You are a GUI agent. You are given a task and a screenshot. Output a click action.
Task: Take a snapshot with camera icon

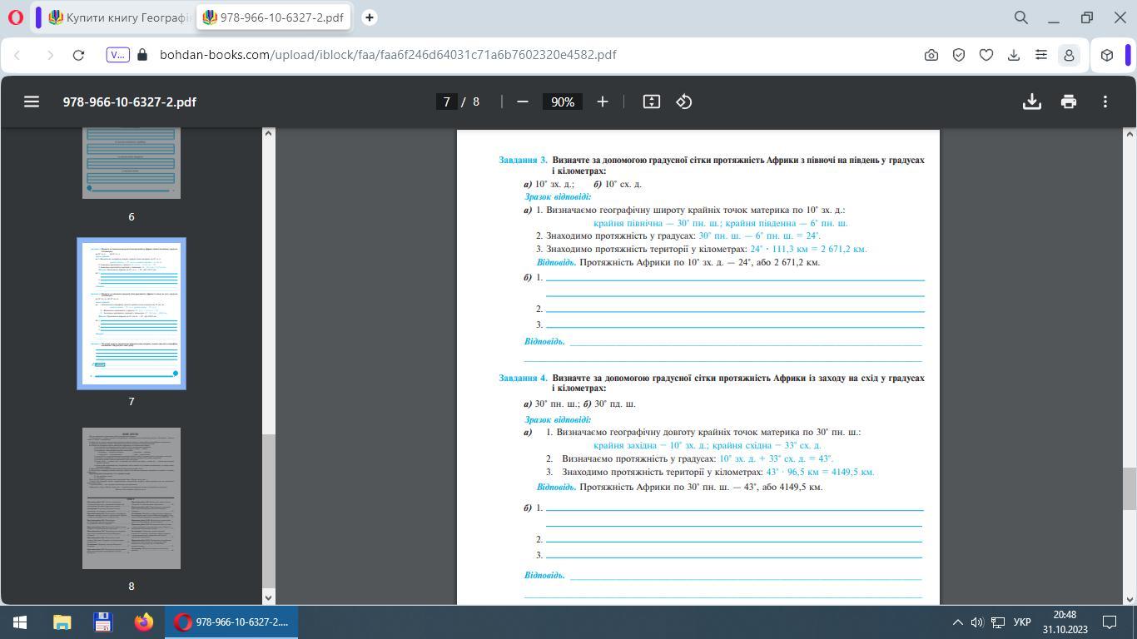pos(931,55)
